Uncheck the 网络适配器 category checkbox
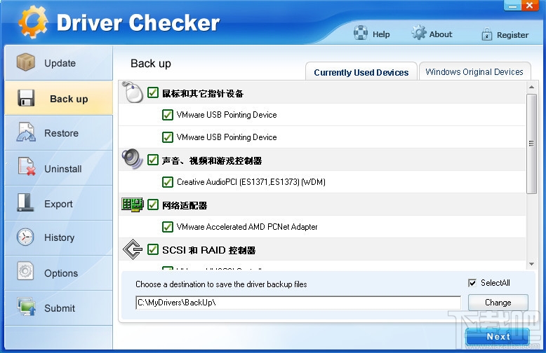The width and height of the screenshot is (546, 353). point(153,205)
